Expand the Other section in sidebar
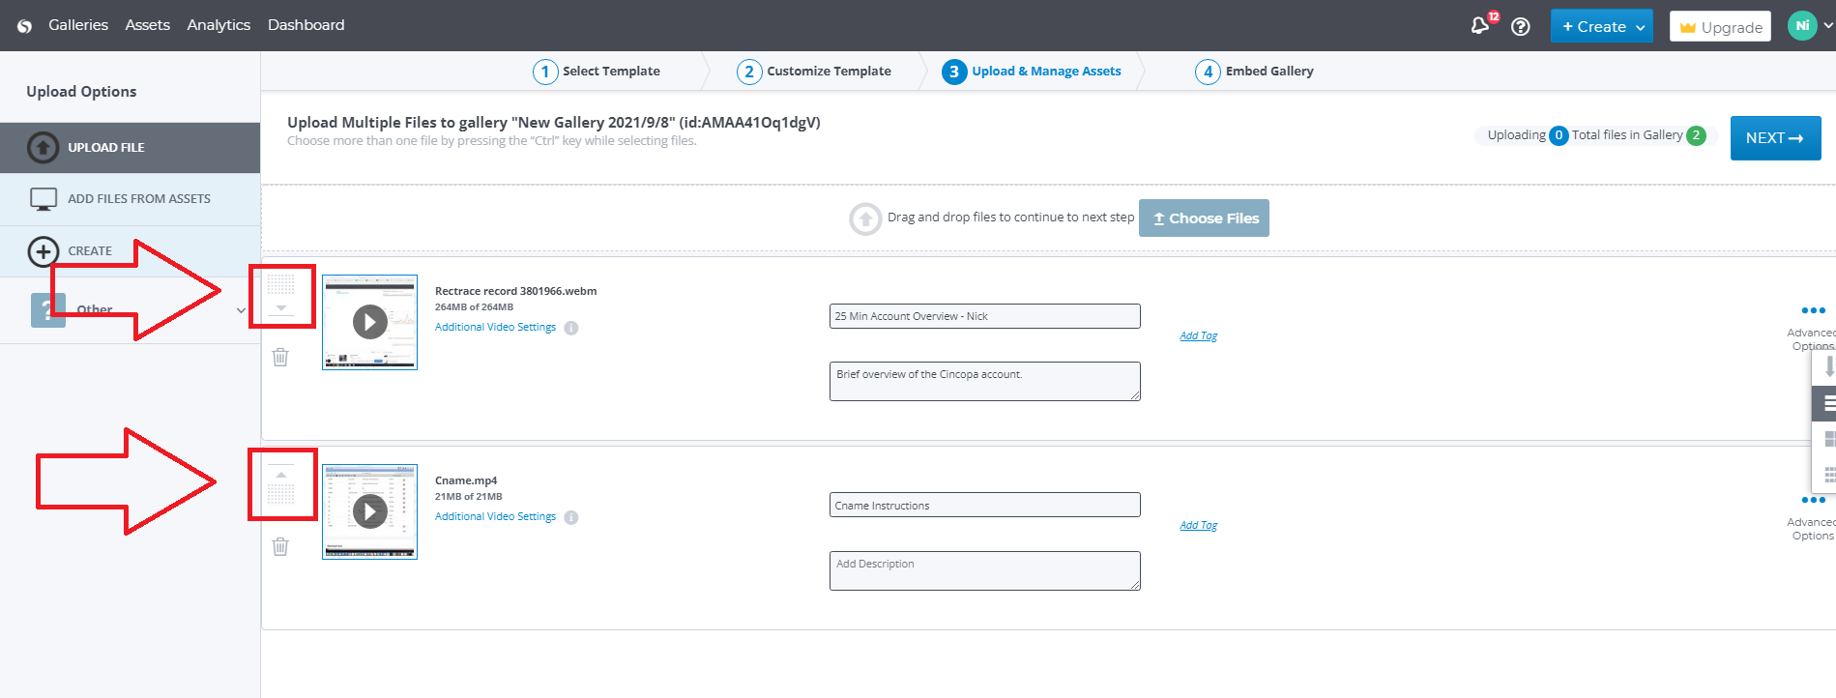The width and height of the screenshot is (1836, 698). pos(240,310)
